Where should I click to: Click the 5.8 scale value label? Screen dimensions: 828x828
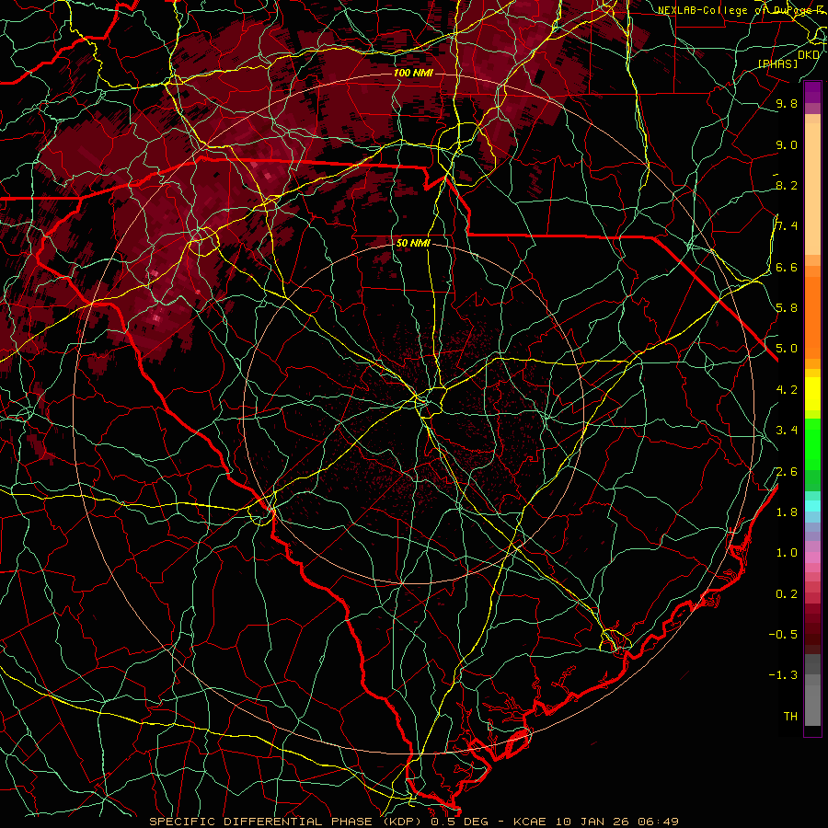coord(787,308)
